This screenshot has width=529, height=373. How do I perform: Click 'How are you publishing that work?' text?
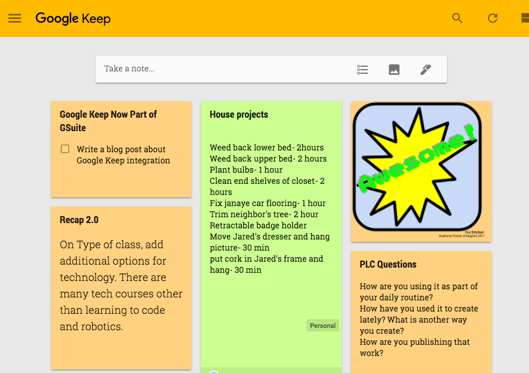pos(414,347)
